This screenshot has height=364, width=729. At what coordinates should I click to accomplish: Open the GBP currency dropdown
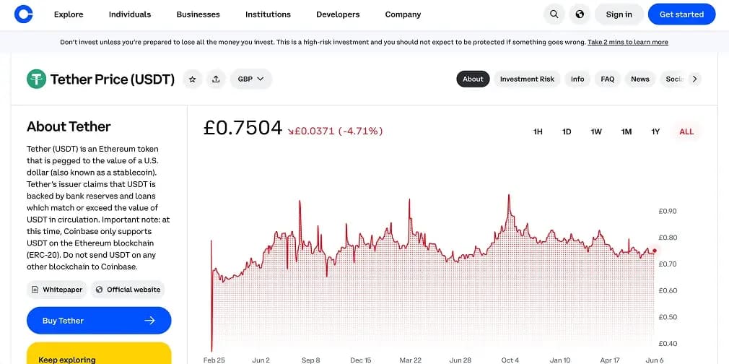tap(251, 79)
